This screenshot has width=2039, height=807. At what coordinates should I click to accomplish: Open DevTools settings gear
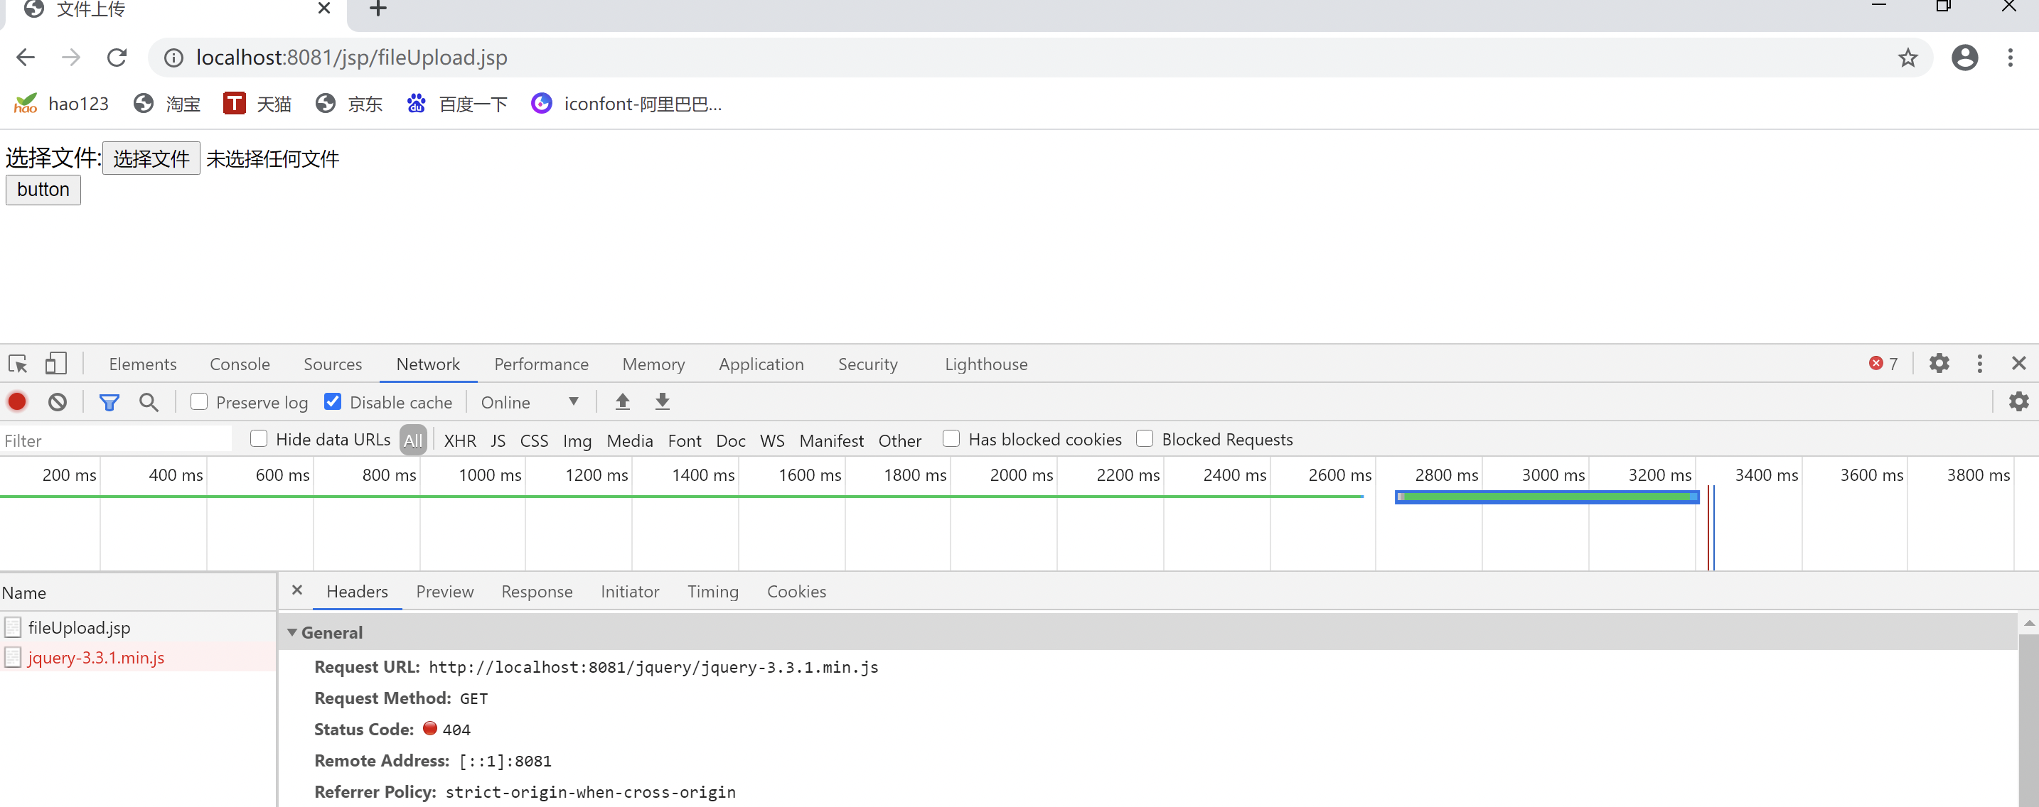(x=1939, y=364)
